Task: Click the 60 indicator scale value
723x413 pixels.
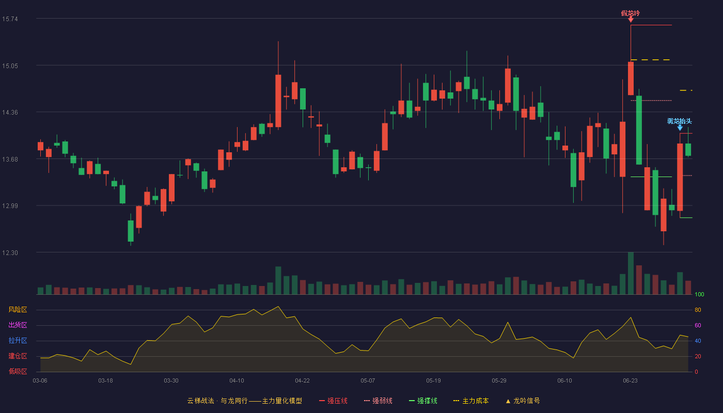Action: 698,325
